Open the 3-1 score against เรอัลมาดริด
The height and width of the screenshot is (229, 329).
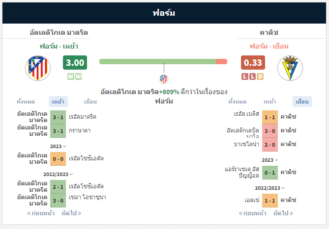[58, 117]
